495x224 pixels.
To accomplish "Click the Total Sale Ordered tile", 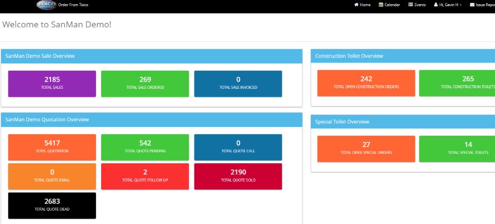I will pyautogui.click(x=145, y=83).
